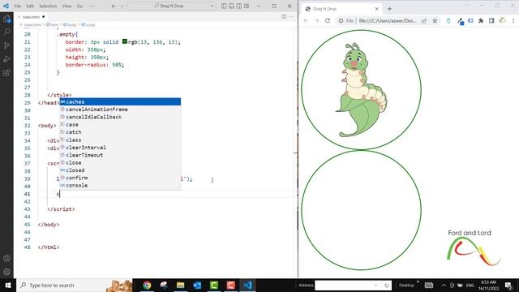This screenshot has width=519, height=292.
Task: Click the ENG language indicator
Action: [x=470, y=285]
